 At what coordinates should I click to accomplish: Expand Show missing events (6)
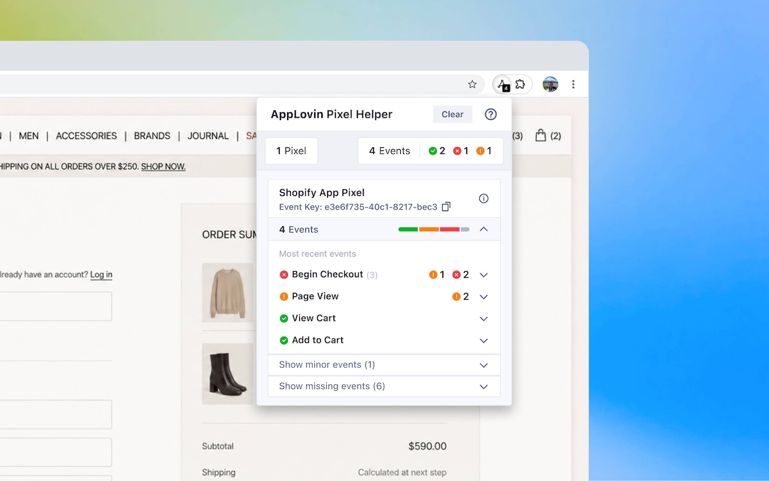point(384,387)
